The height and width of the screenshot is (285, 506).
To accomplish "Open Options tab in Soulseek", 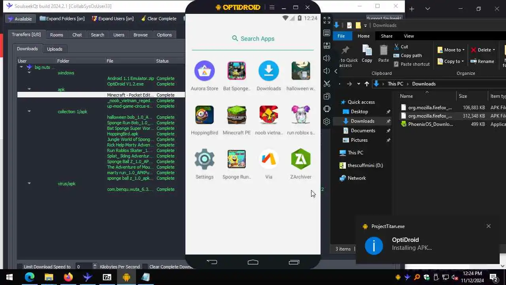I will pos(164,35).
